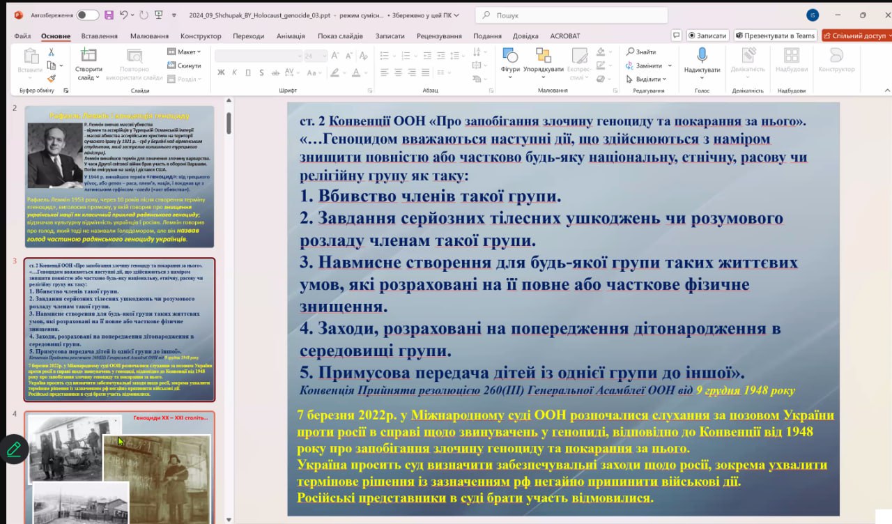Open the Файл menu
The width and height of the screenshot is (892, 524).
22,36
